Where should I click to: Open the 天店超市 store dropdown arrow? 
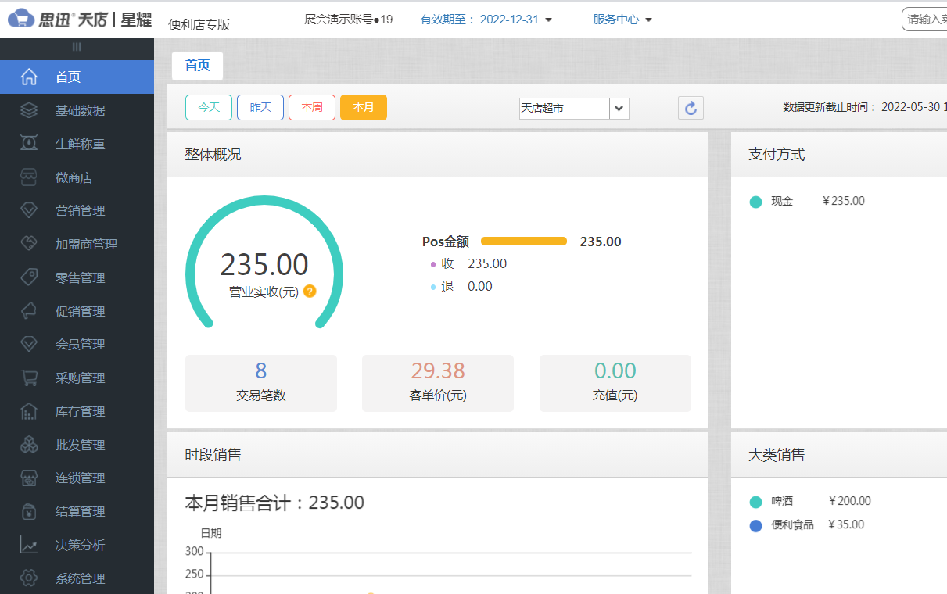click(x=619, y=109)
